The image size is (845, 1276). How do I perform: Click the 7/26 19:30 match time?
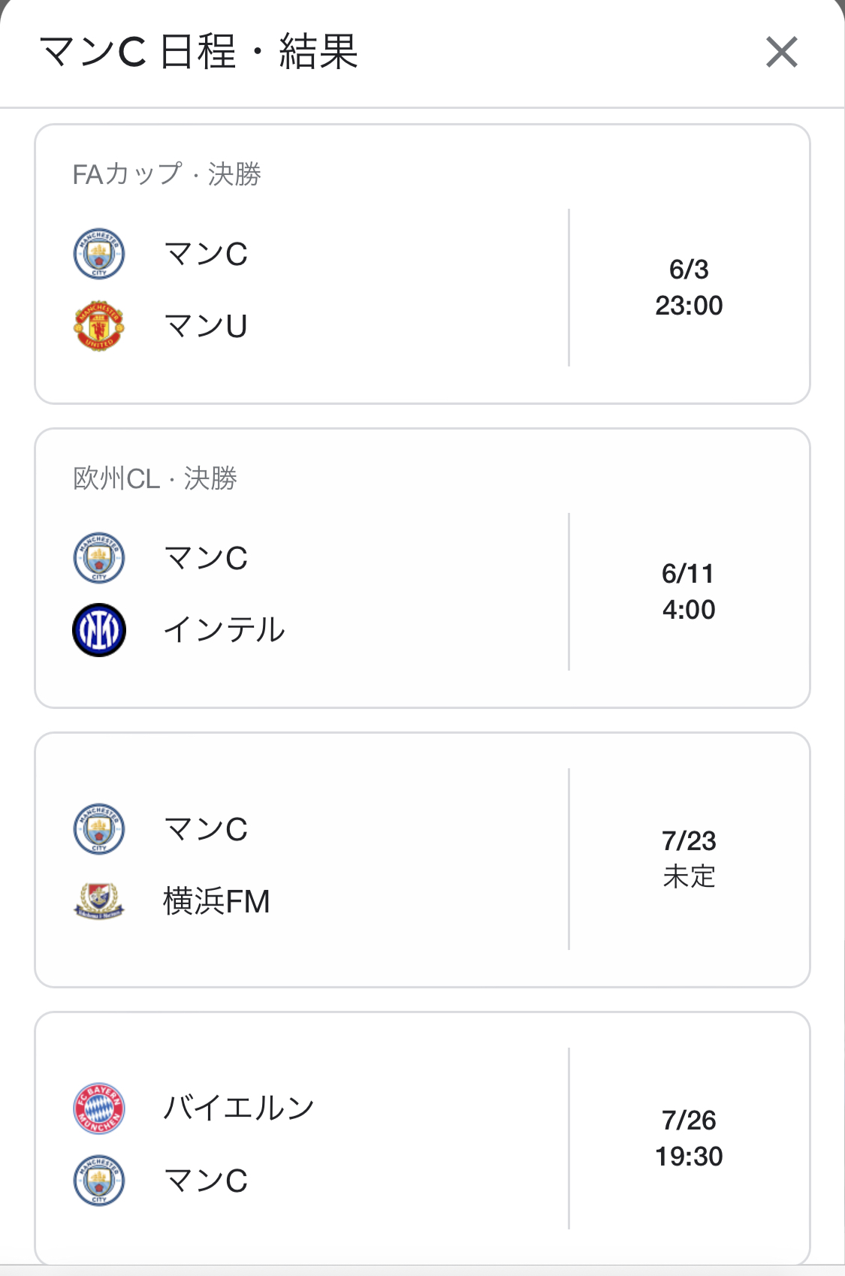689,1139
